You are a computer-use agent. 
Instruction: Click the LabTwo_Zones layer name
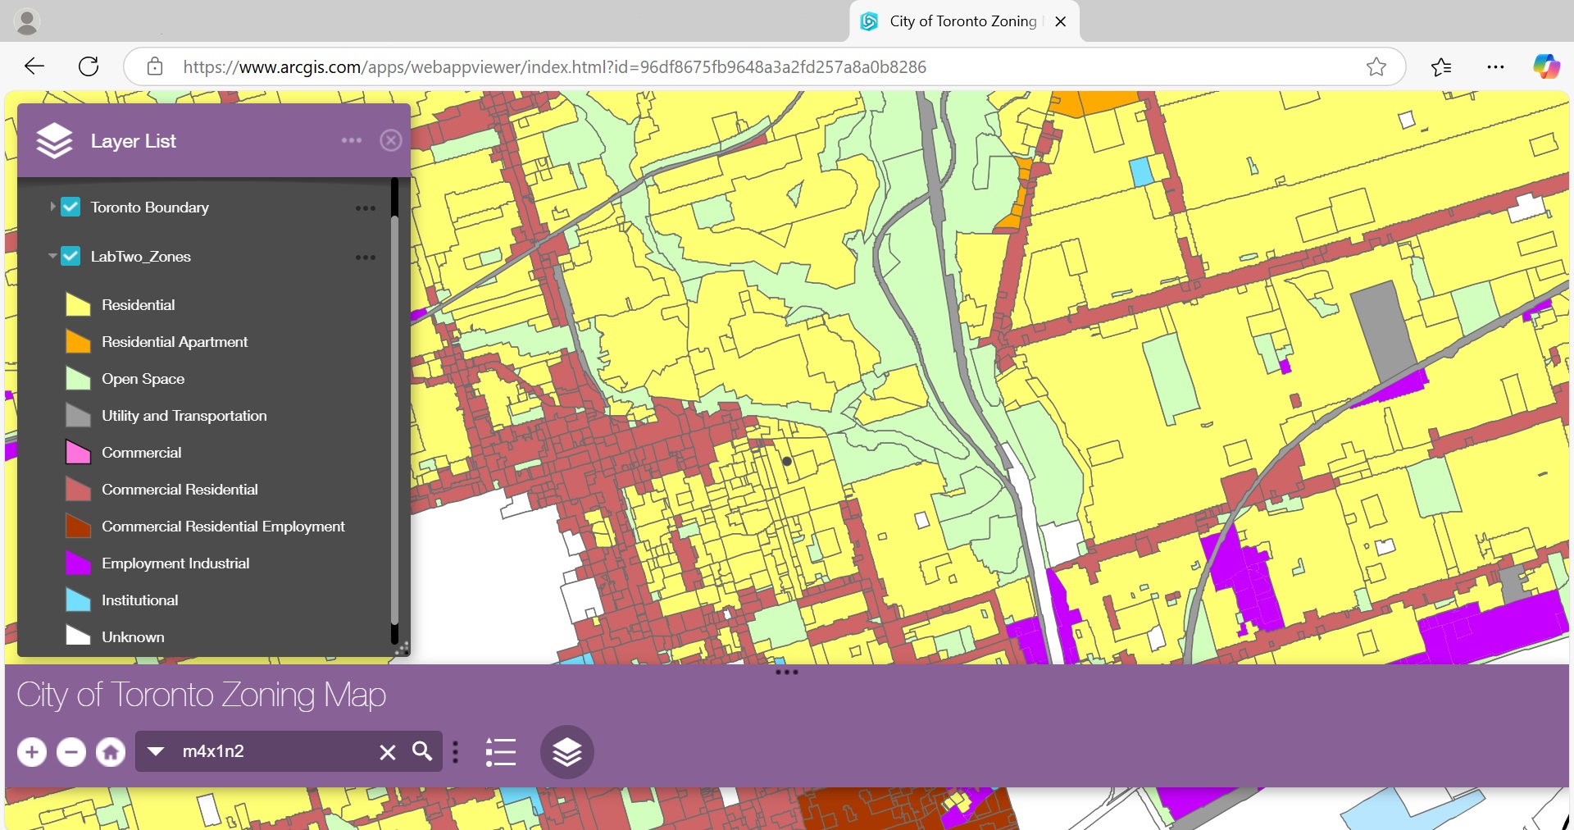[141, 257]
